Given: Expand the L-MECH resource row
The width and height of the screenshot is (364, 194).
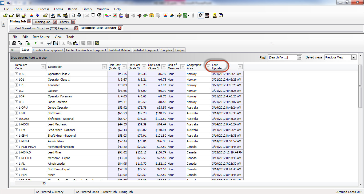Looking at the screenshot, I should point(17,124).
